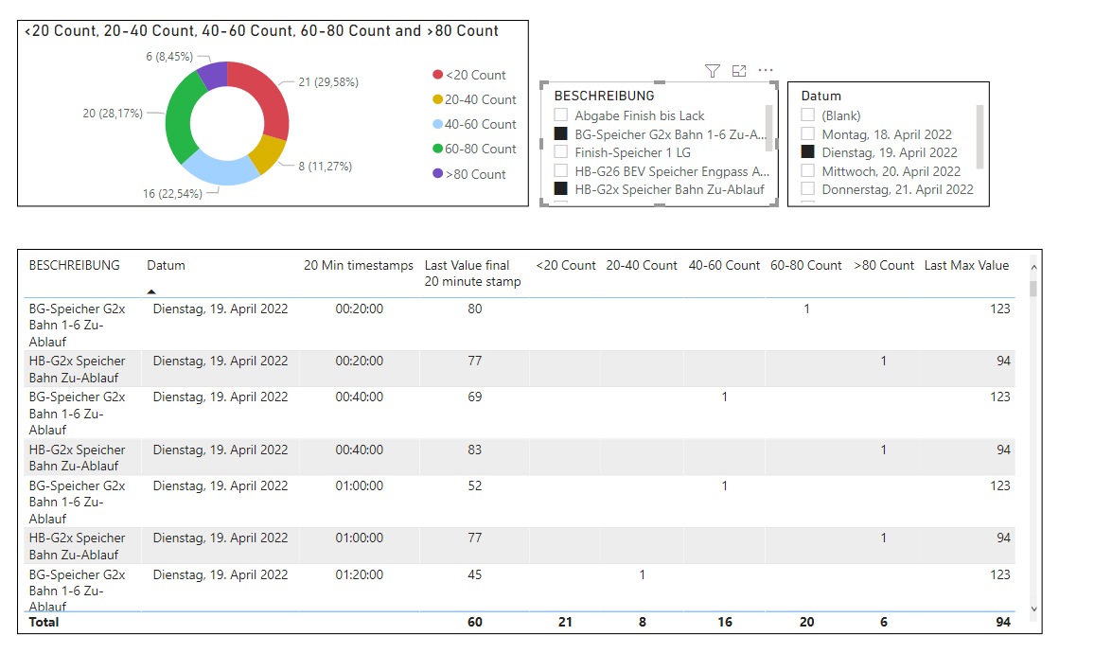
Task: Click the sort arrow under Datum column
Action: [151, 291]
